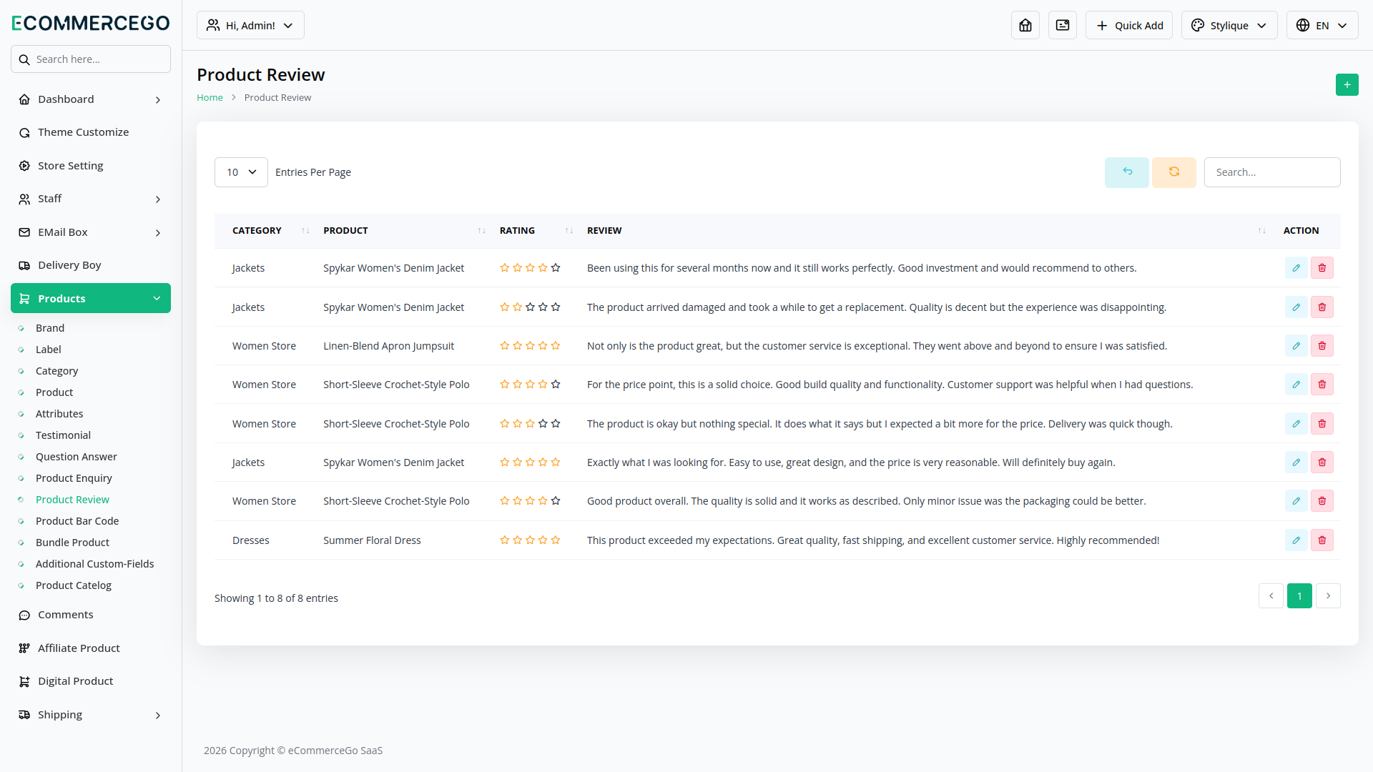1373x772 pixels.
Task: Click the blue undo reset button
Action: [1127, 172]
